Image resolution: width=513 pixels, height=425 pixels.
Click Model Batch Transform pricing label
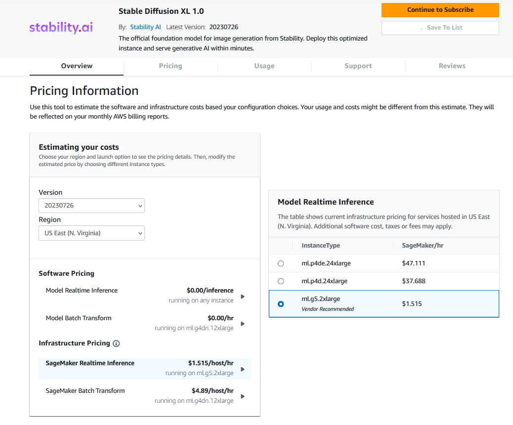point(79,318)
